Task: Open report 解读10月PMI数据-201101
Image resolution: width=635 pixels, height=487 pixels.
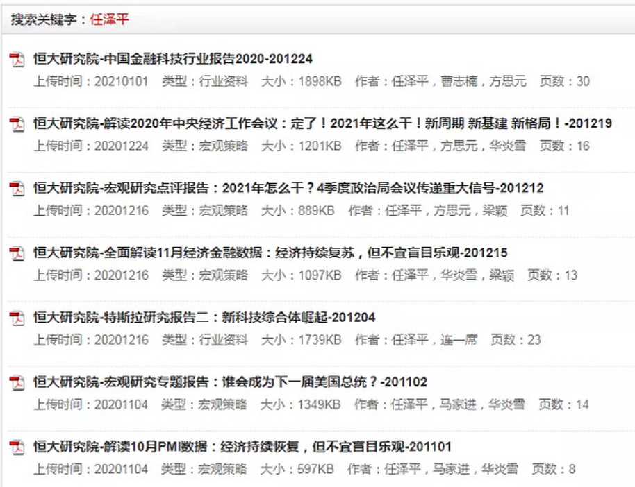Action: pos(242,447)
